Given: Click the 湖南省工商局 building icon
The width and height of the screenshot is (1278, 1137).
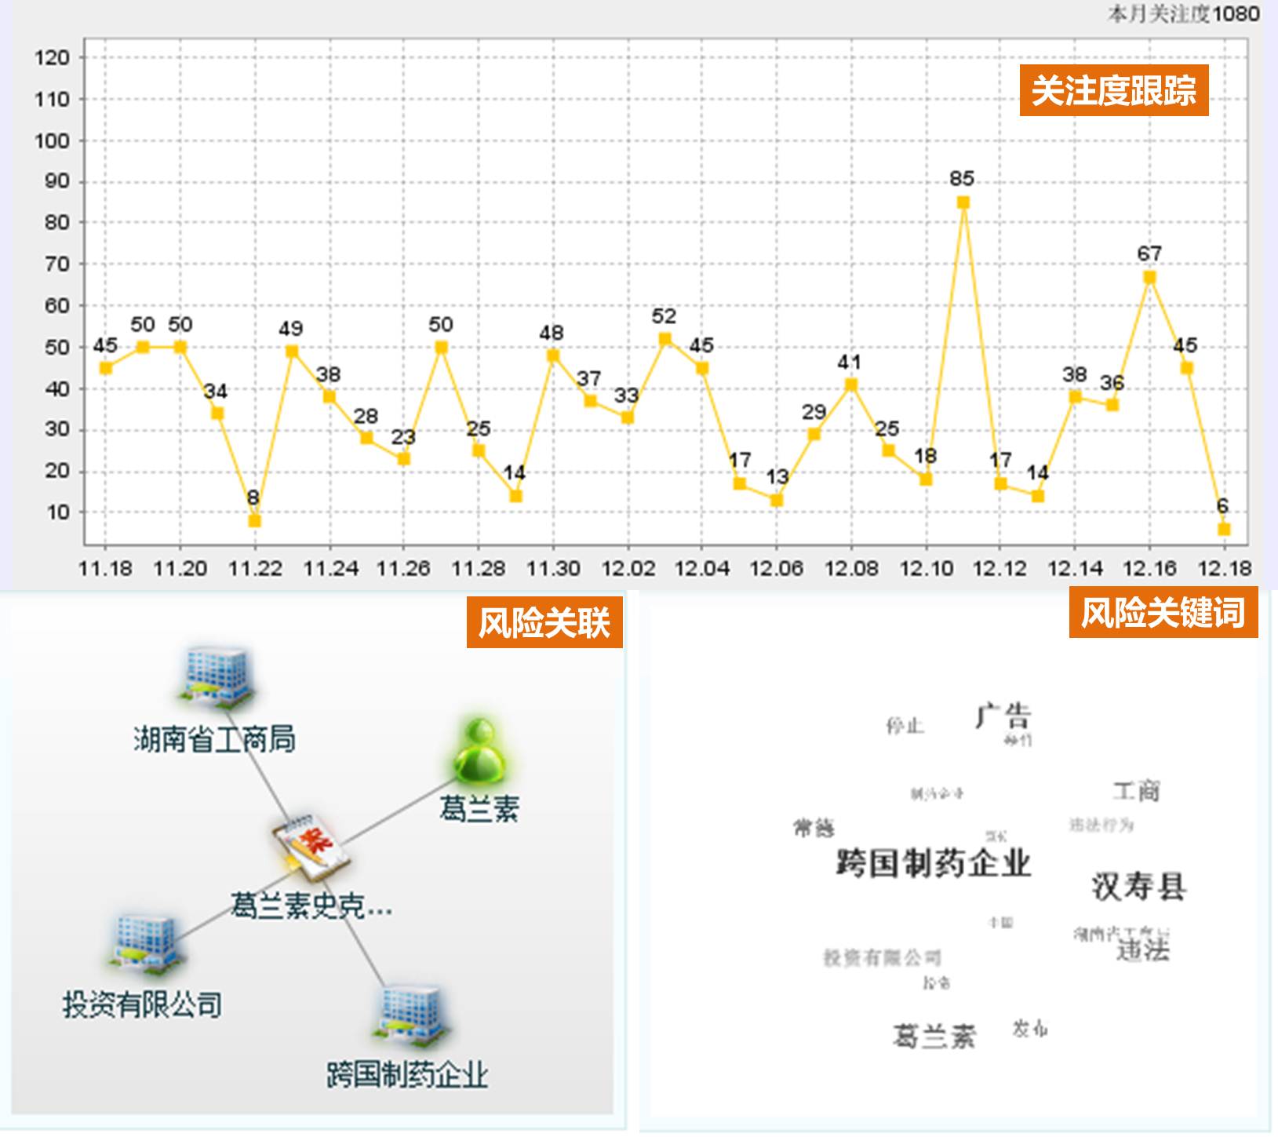Looking at the screenshot, I should tap(217, 676).
